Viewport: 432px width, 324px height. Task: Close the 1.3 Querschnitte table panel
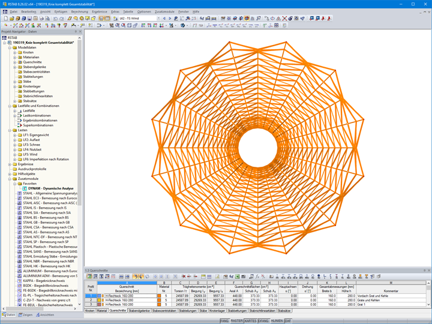tap(429, 271)
